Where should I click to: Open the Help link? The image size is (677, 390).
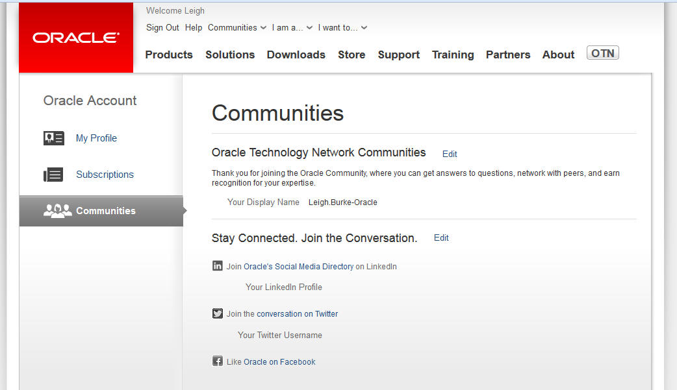(194, 28)
